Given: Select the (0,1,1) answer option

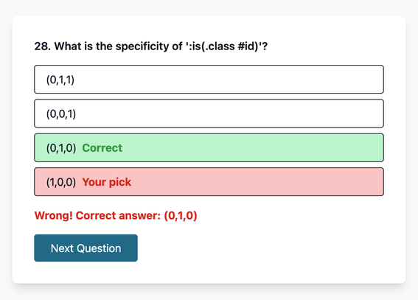Looking at the screenshot, I should point(209,80).
